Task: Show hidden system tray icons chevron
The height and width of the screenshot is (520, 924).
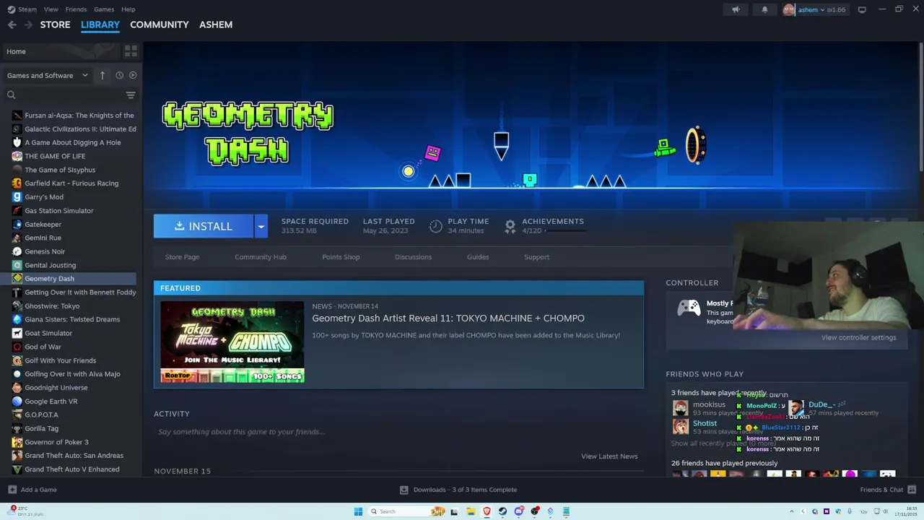Action: coord(791,511)
